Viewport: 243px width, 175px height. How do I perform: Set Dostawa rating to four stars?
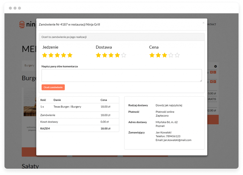(x=117, y=55)
